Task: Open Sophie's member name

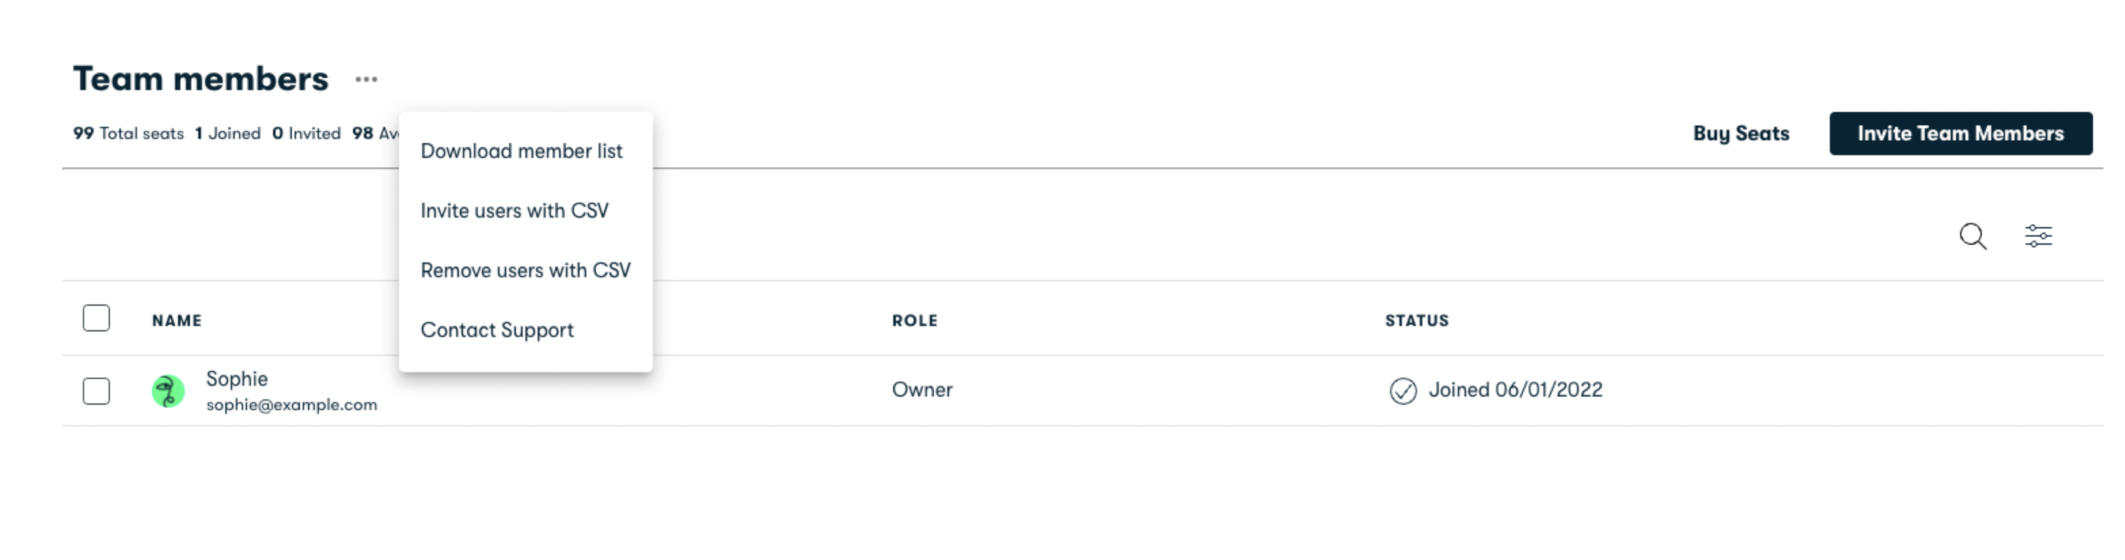Action: coord(237,379)
